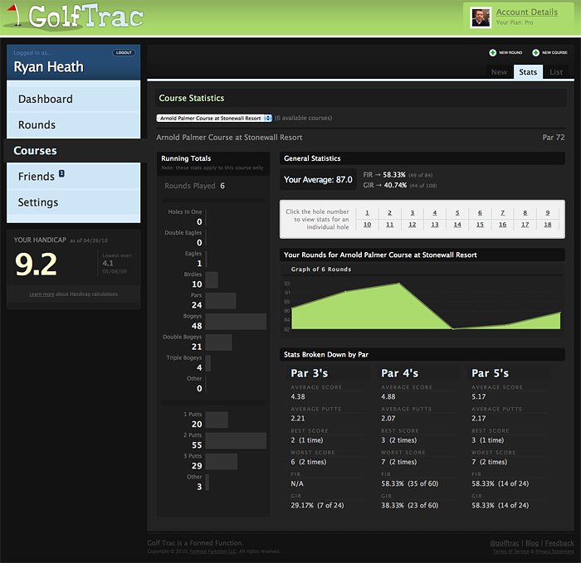View stats for hole 12
This screenshot has width=581, height=563.
[x=413, y=225]
